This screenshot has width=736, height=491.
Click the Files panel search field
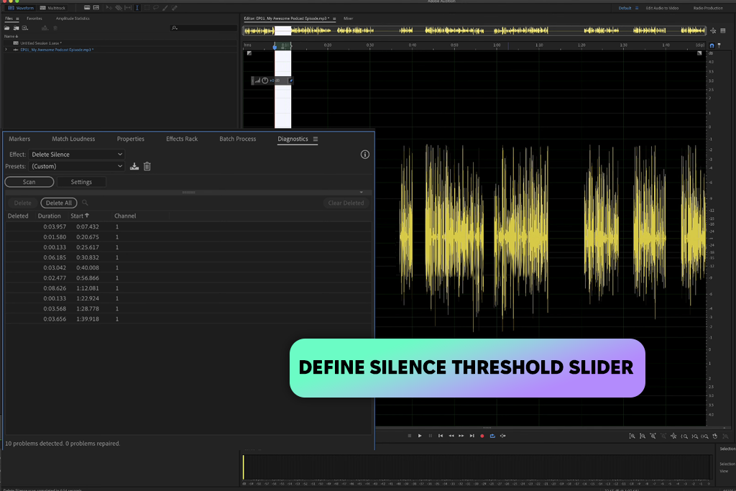tap(203, 28)
